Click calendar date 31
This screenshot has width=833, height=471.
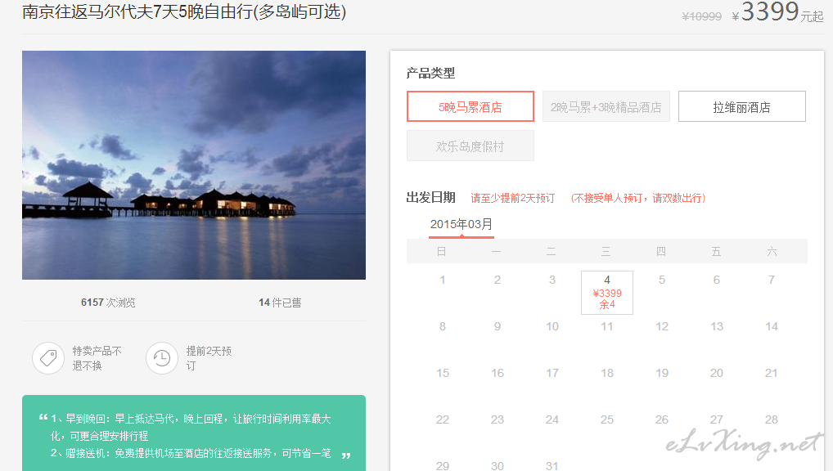click(x=552, y=466)
